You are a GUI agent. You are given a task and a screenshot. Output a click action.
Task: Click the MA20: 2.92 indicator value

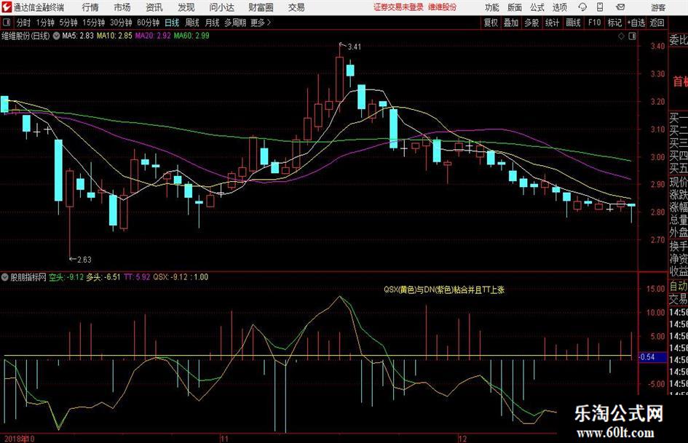pos(153,36)
